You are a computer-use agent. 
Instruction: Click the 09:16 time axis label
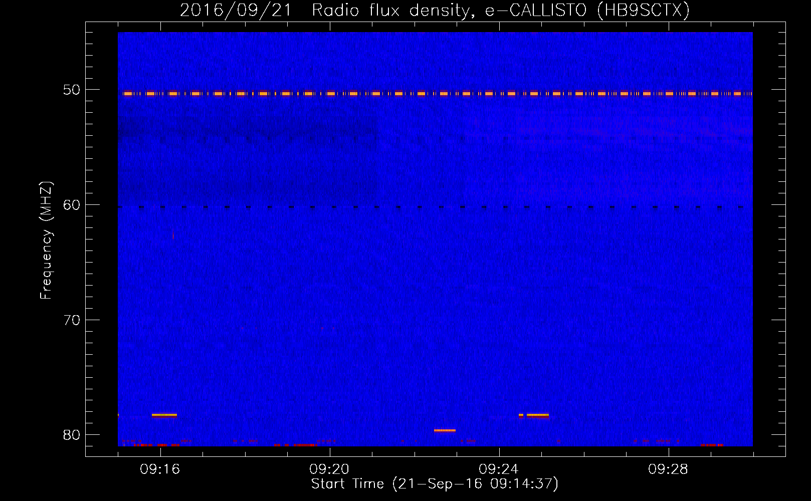point(160,469)
